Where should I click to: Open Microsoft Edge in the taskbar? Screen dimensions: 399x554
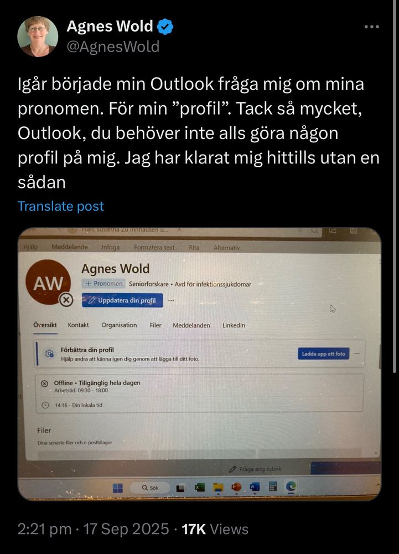click(291, 487)
